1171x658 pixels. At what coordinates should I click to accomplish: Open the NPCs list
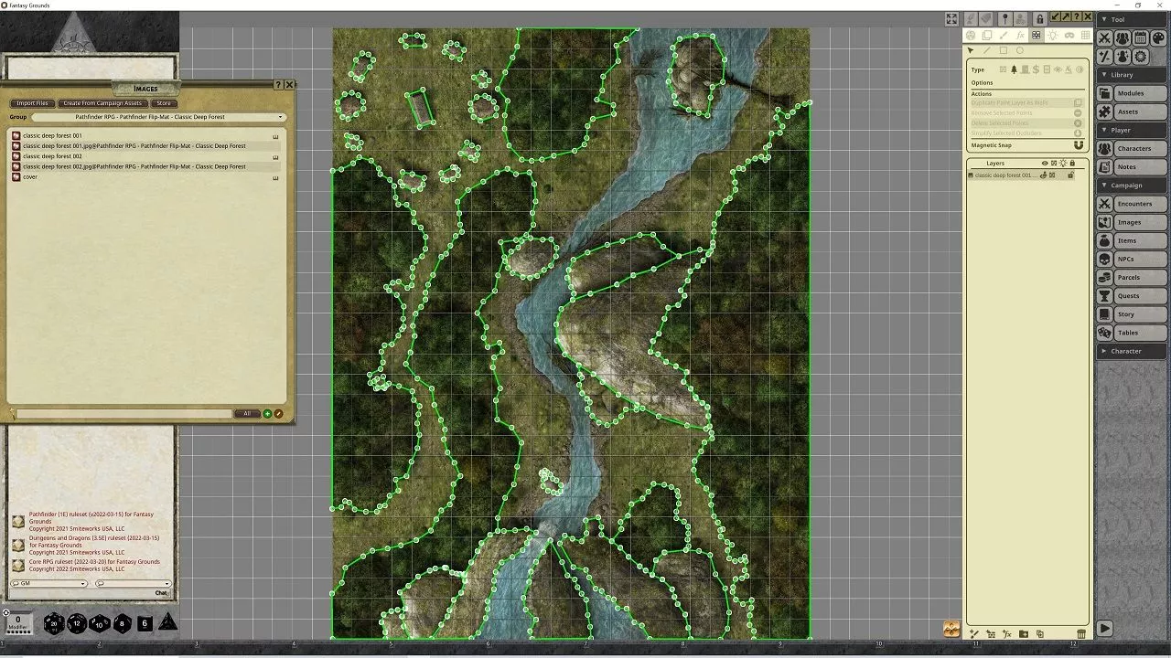pos(1140,259)
